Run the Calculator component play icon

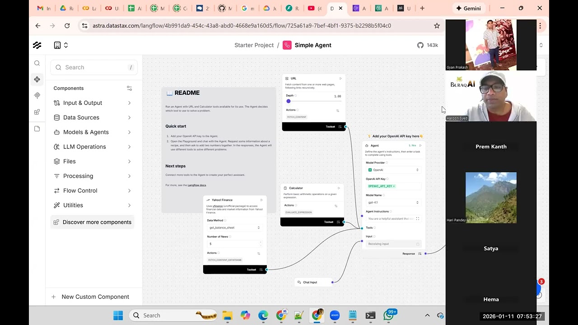(x=339, y=188)
